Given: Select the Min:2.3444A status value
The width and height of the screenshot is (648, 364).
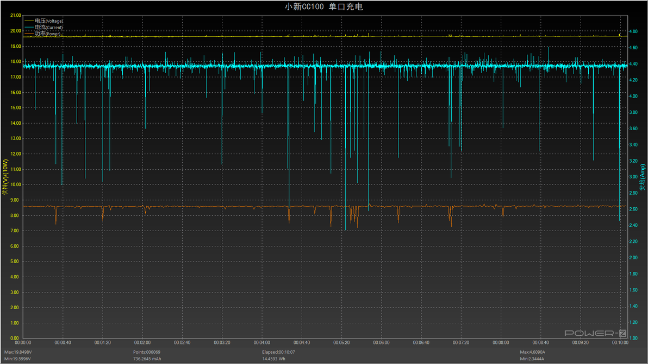Looking at the screenshot, I should [x=532, y=359].
